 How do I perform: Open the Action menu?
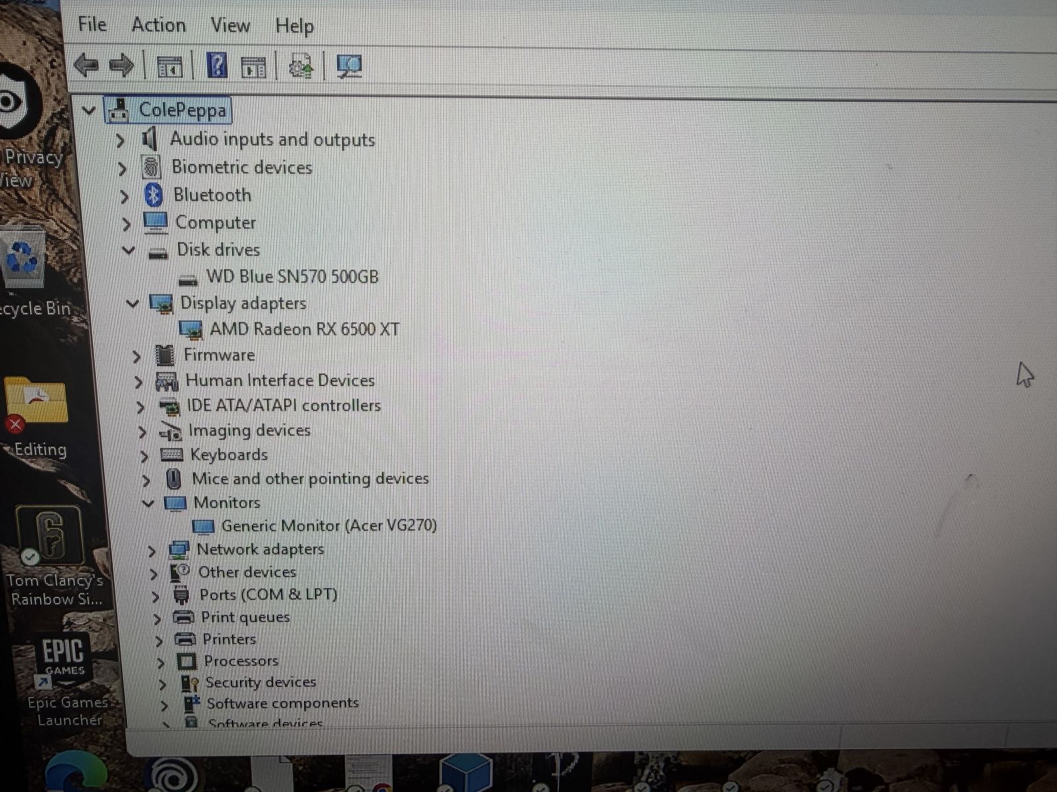tap(159, 25)
